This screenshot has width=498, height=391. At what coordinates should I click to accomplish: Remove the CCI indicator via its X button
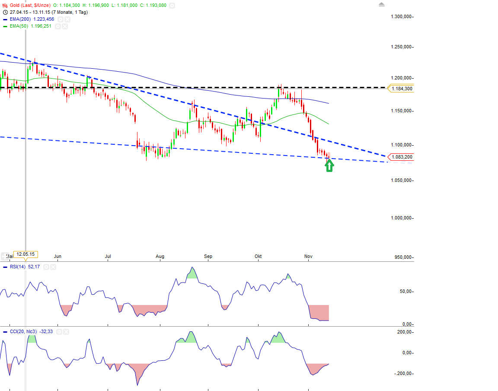pos(66,332)
